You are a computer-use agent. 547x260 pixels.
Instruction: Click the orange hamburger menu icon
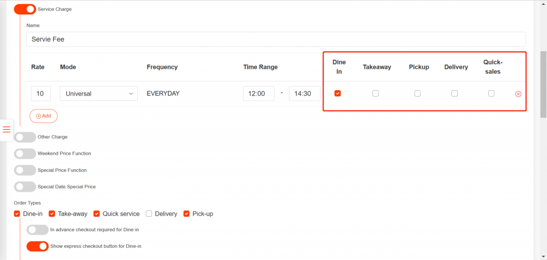coord(6,130)
